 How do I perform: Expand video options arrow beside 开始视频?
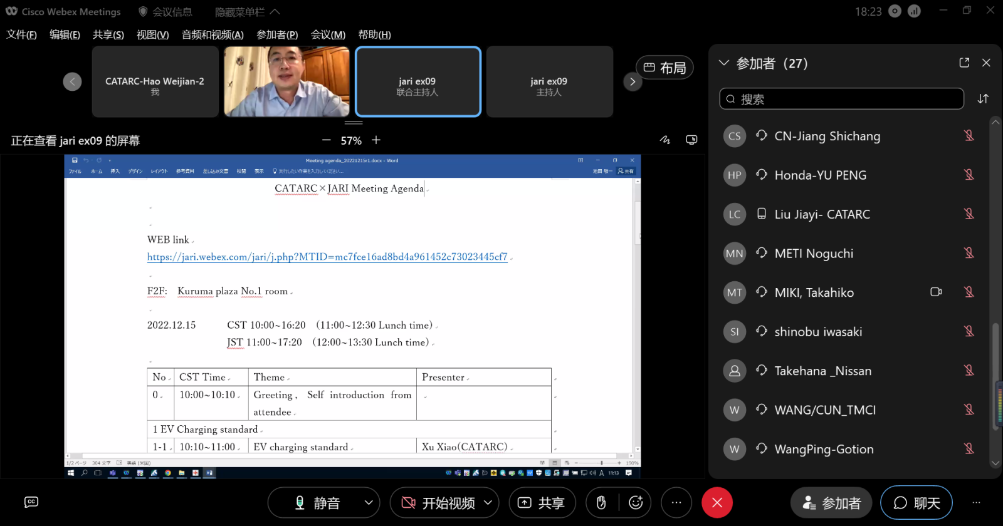point(488,503)
